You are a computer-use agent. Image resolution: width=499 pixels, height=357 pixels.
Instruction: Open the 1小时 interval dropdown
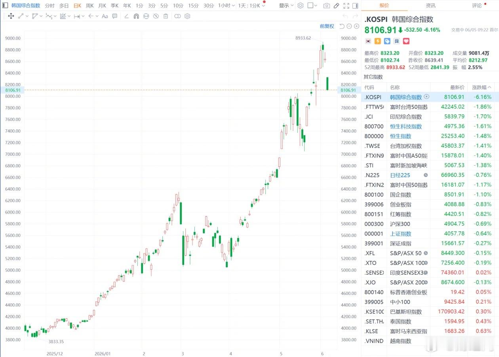point(227,6)
